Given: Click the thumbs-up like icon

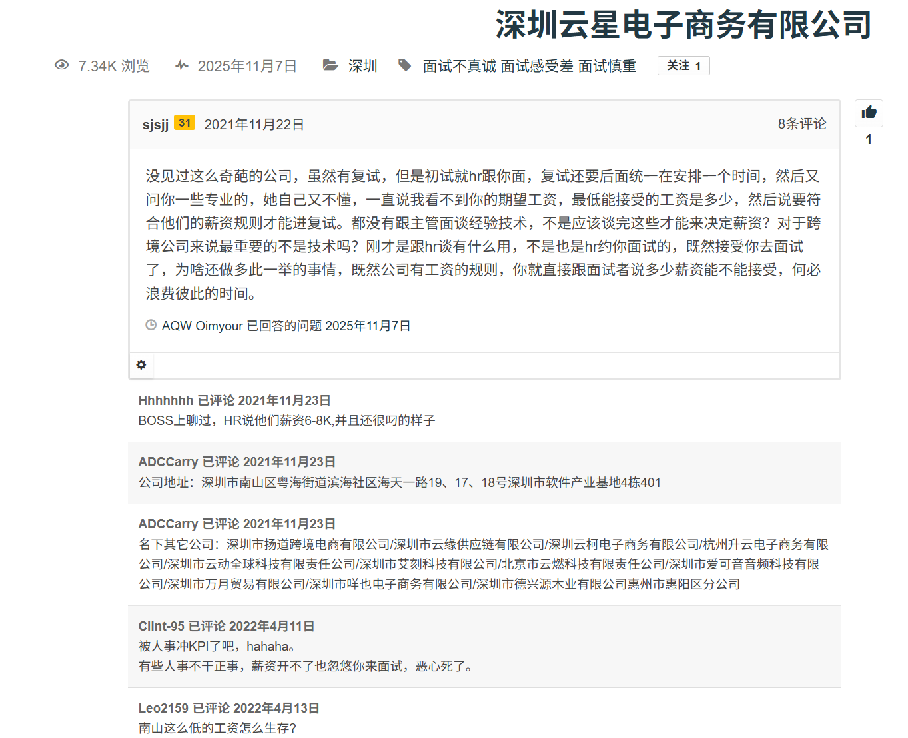Looking at the screenshot, I should 869,113.
